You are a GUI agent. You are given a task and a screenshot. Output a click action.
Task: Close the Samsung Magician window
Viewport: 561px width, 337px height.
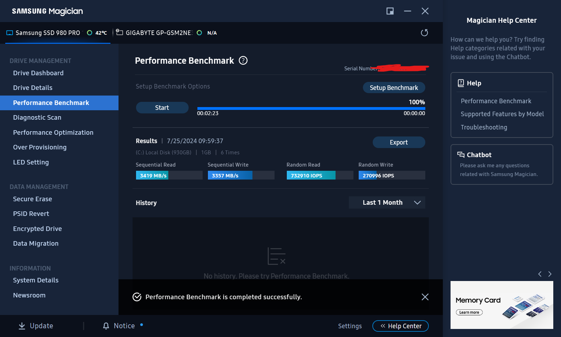tap(425, 11)
